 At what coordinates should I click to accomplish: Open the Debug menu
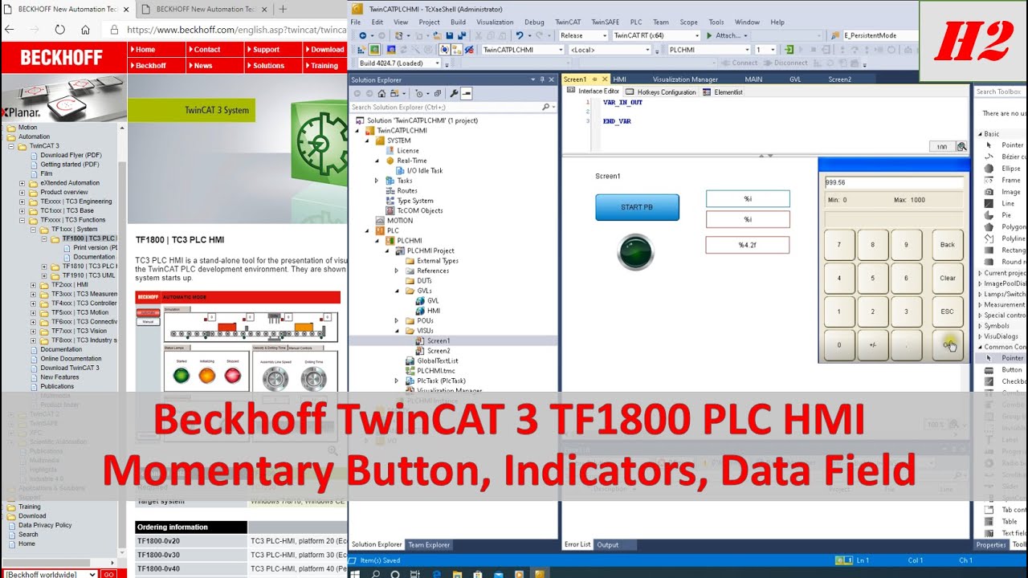coord(534,22)
